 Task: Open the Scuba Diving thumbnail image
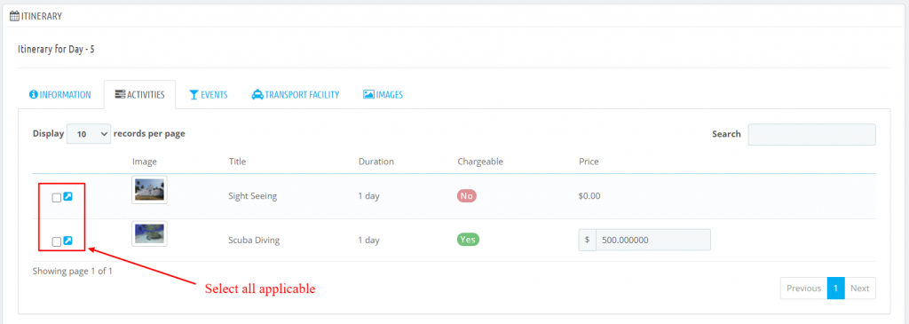tap(149, 233)
